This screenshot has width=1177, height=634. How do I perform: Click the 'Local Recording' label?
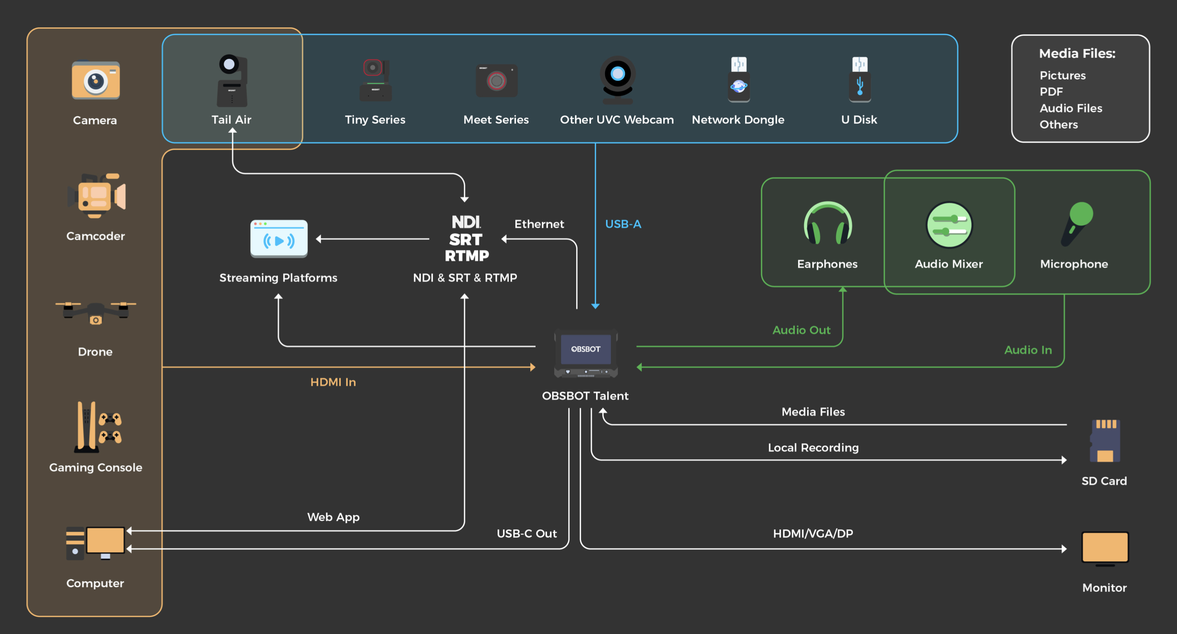813,448
